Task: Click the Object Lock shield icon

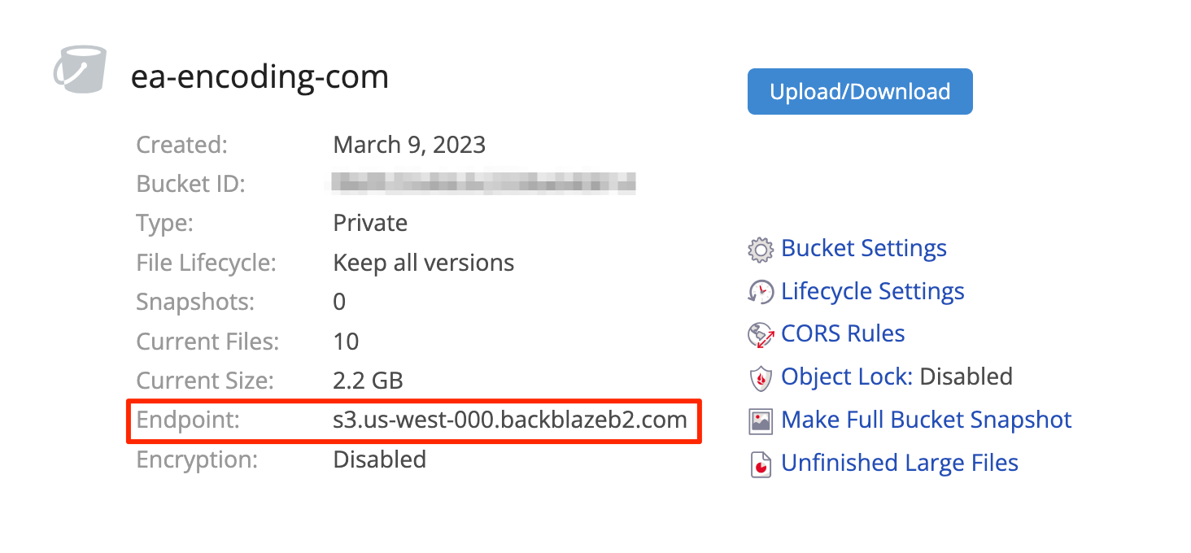Action: click(x=760, y=378)
